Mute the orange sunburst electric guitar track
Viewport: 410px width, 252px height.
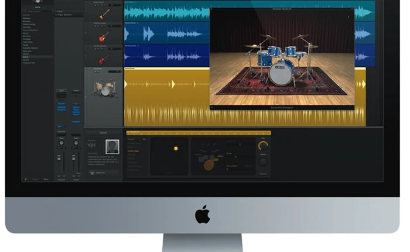[95, 26]
